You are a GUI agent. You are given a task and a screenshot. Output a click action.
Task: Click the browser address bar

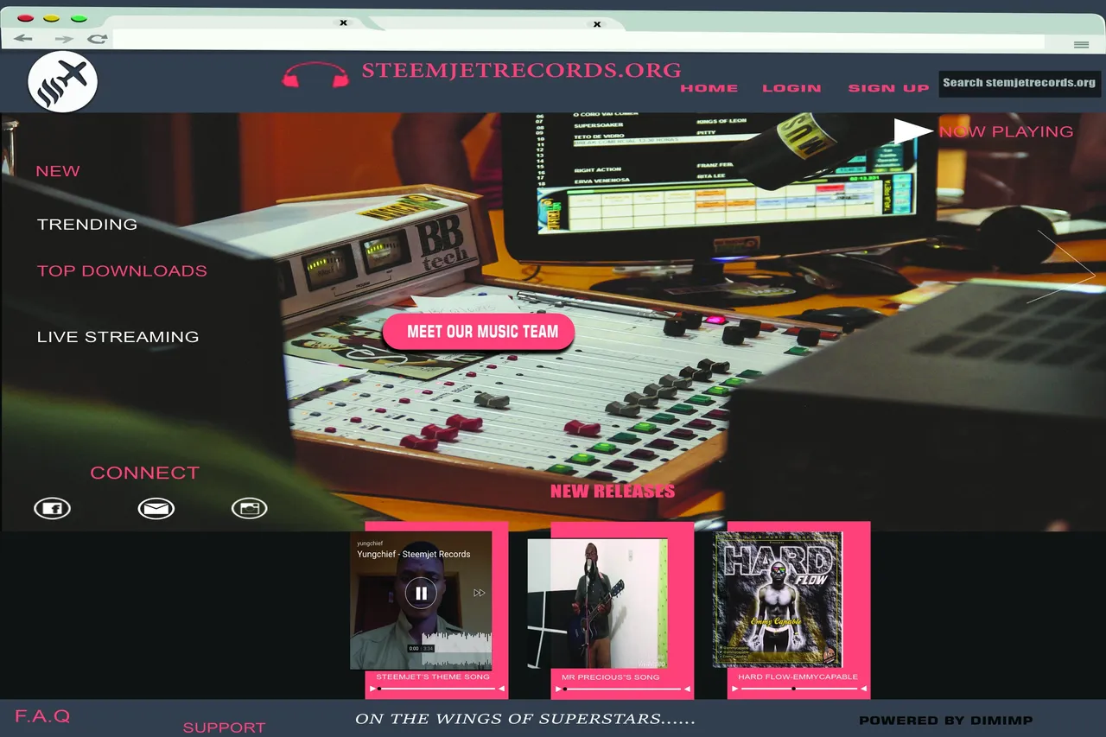[x=577, y=40]
